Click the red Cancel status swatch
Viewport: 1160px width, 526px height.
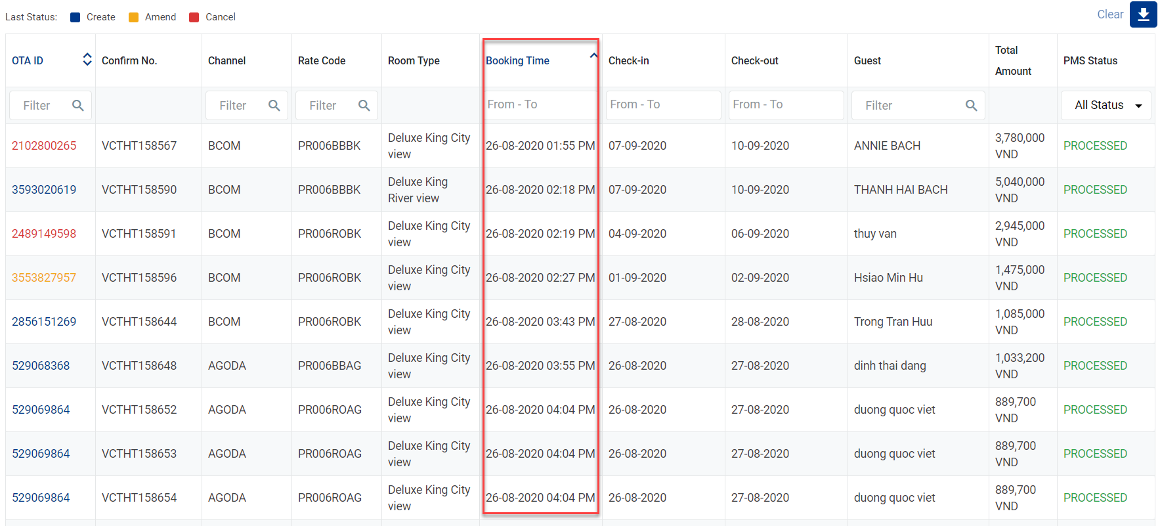(194, 18)
